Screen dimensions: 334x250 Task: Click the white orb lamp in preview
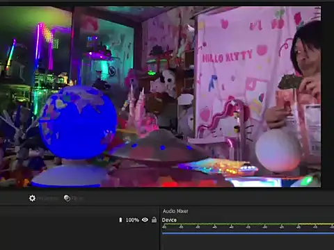tap(278, 151)
